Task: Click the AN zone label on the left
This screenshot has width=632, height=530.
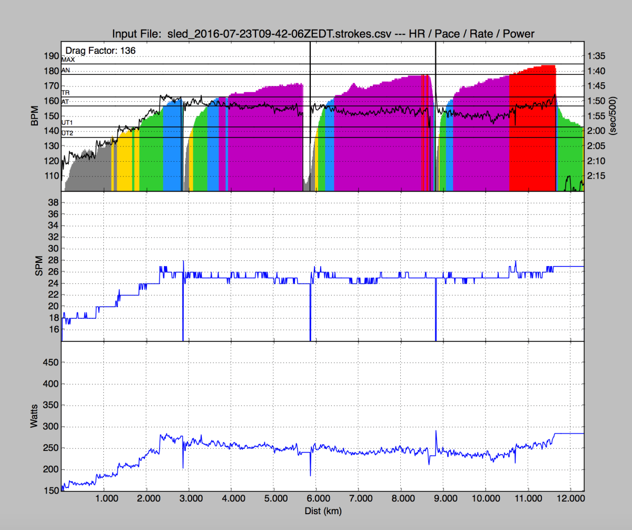Action: coord(66,70)
